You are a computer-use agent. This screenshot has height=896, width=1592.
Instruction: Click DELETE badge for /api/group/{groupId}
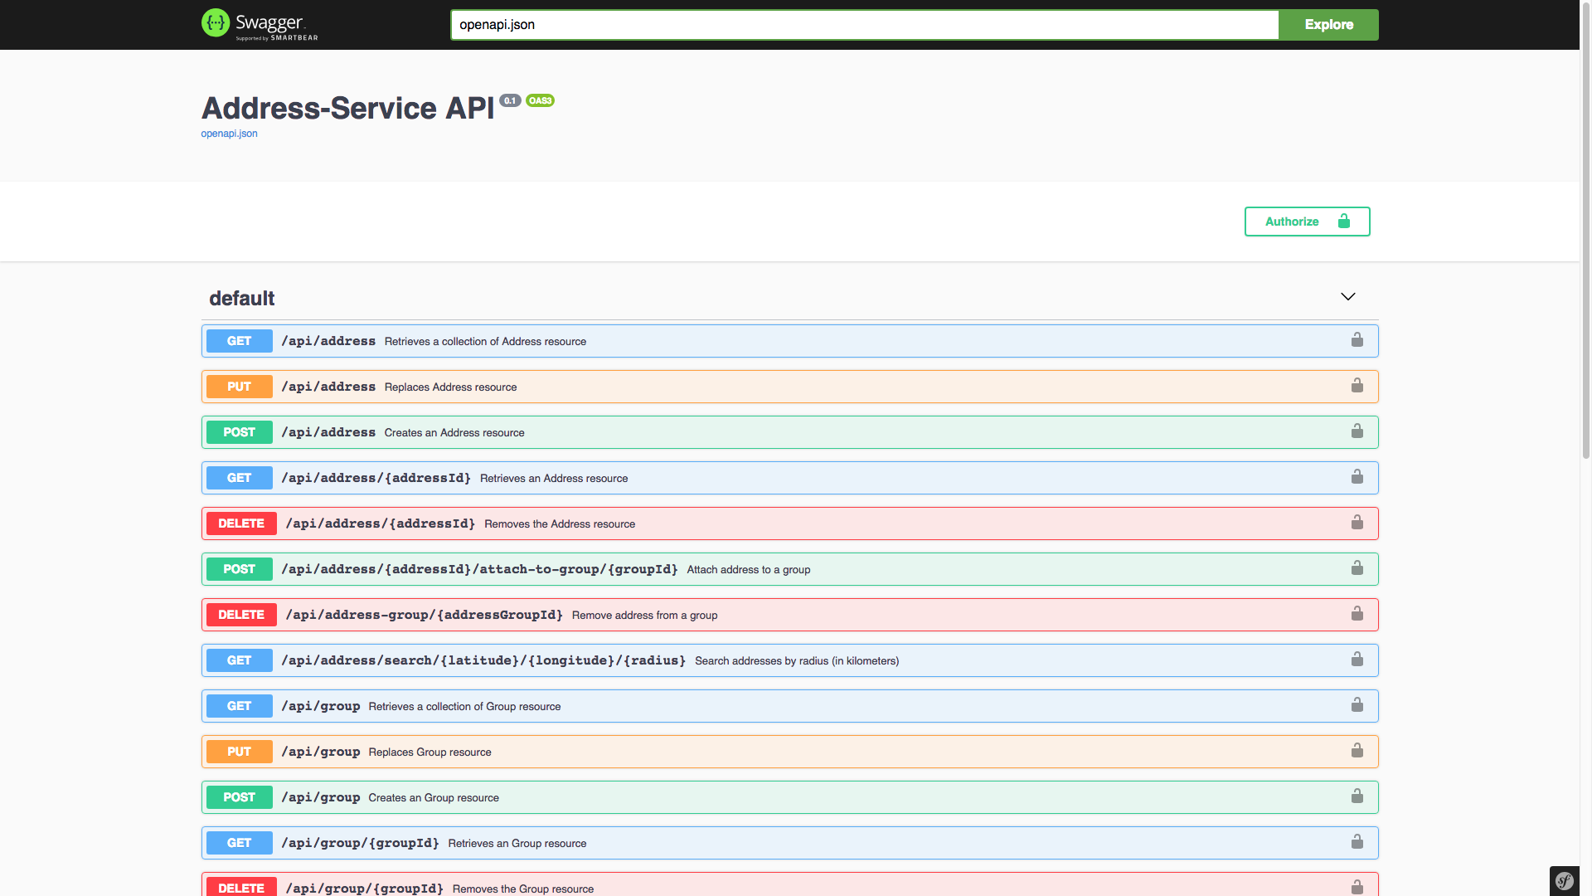(241, 887)
